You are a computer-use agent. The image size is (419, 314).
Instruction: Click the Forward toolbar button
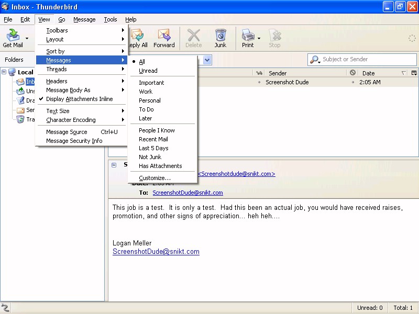164,38
